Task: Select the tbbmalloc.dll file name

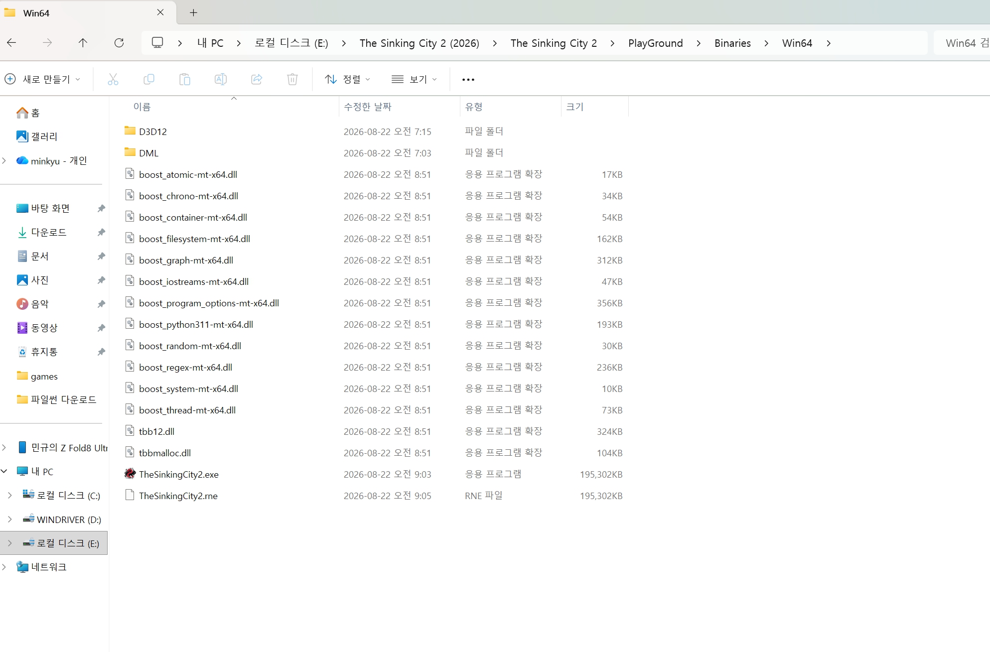Action: [x=165, y=453]
